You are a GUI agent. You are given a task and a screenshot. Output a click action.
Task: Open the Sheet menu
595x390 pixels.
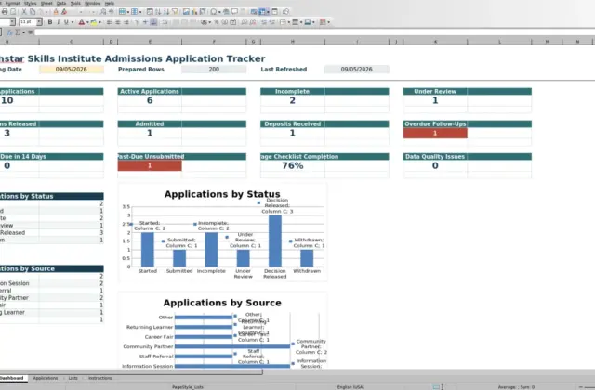click(46, 3)
